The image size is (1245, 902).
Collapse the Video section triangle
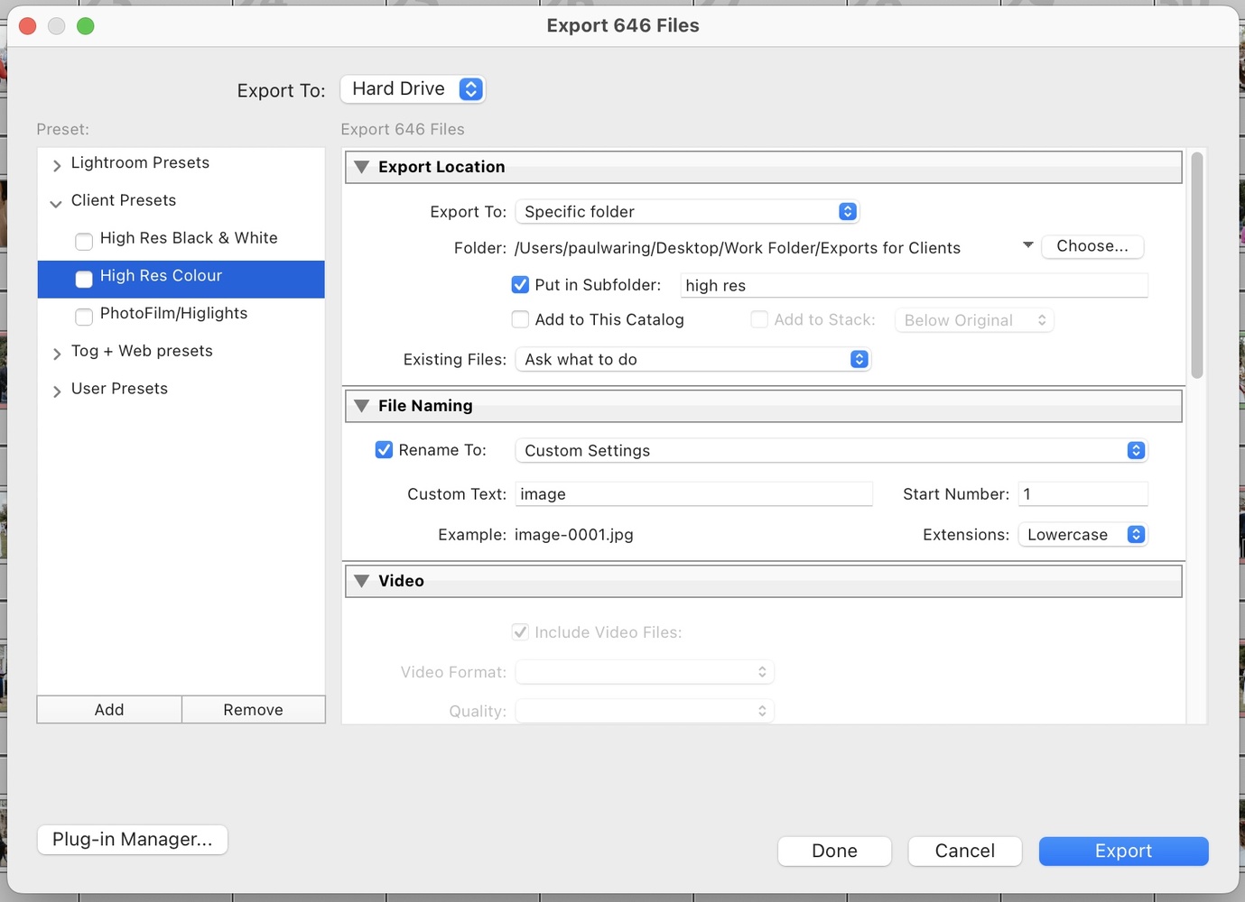(362, 581)
